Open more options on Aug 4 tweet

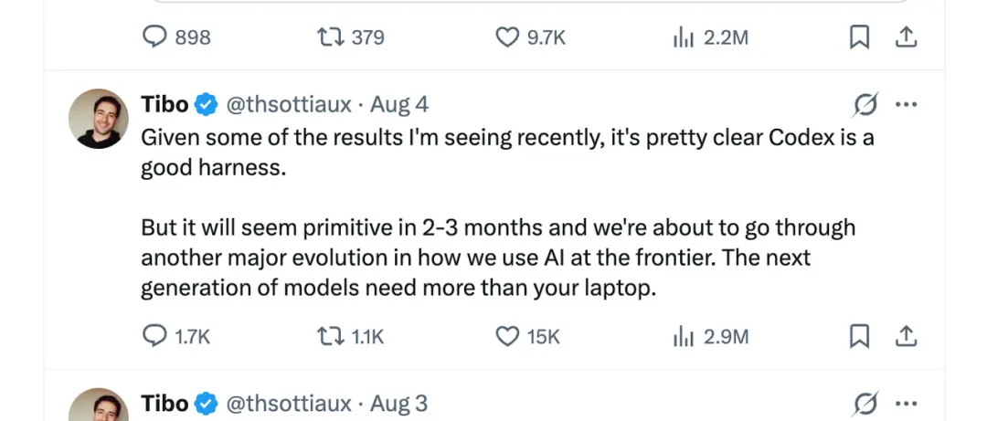coord(906,104)
